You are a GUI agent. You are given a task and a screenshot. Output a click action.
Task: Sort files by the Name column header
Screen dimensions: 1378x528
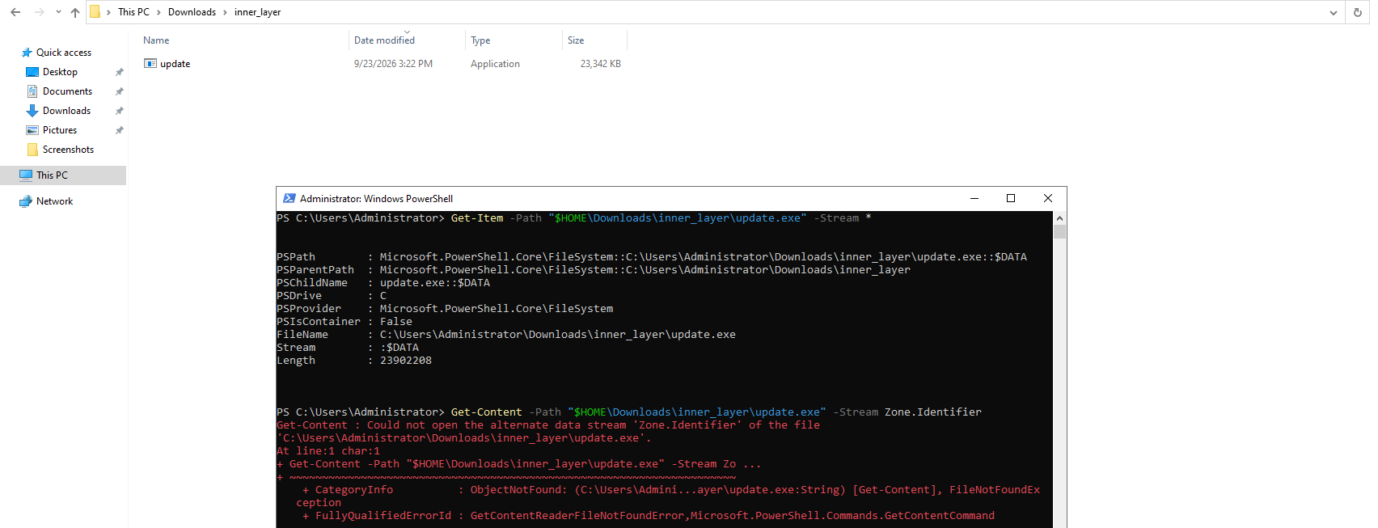pyautogui.click(x=156, y=40)
